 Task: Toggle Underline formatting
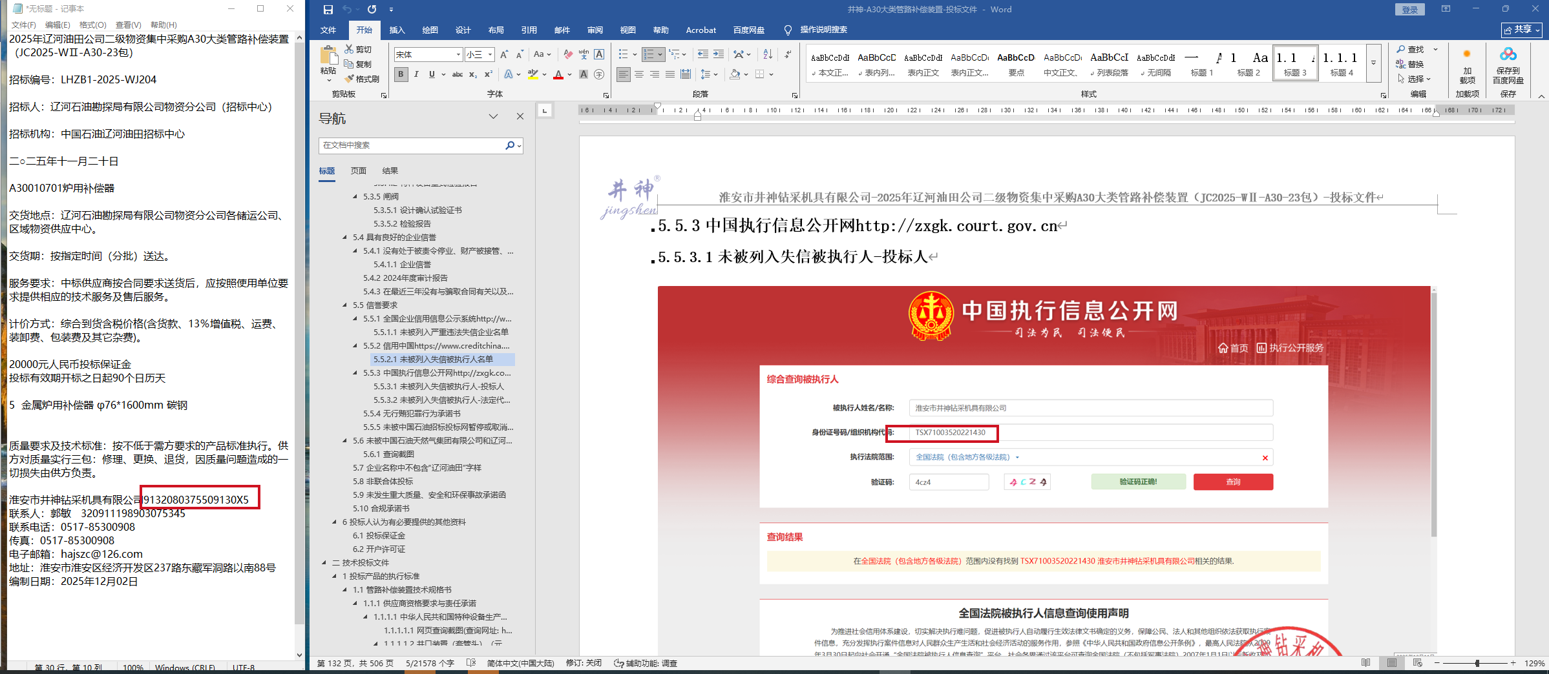[x=432, y=75]
